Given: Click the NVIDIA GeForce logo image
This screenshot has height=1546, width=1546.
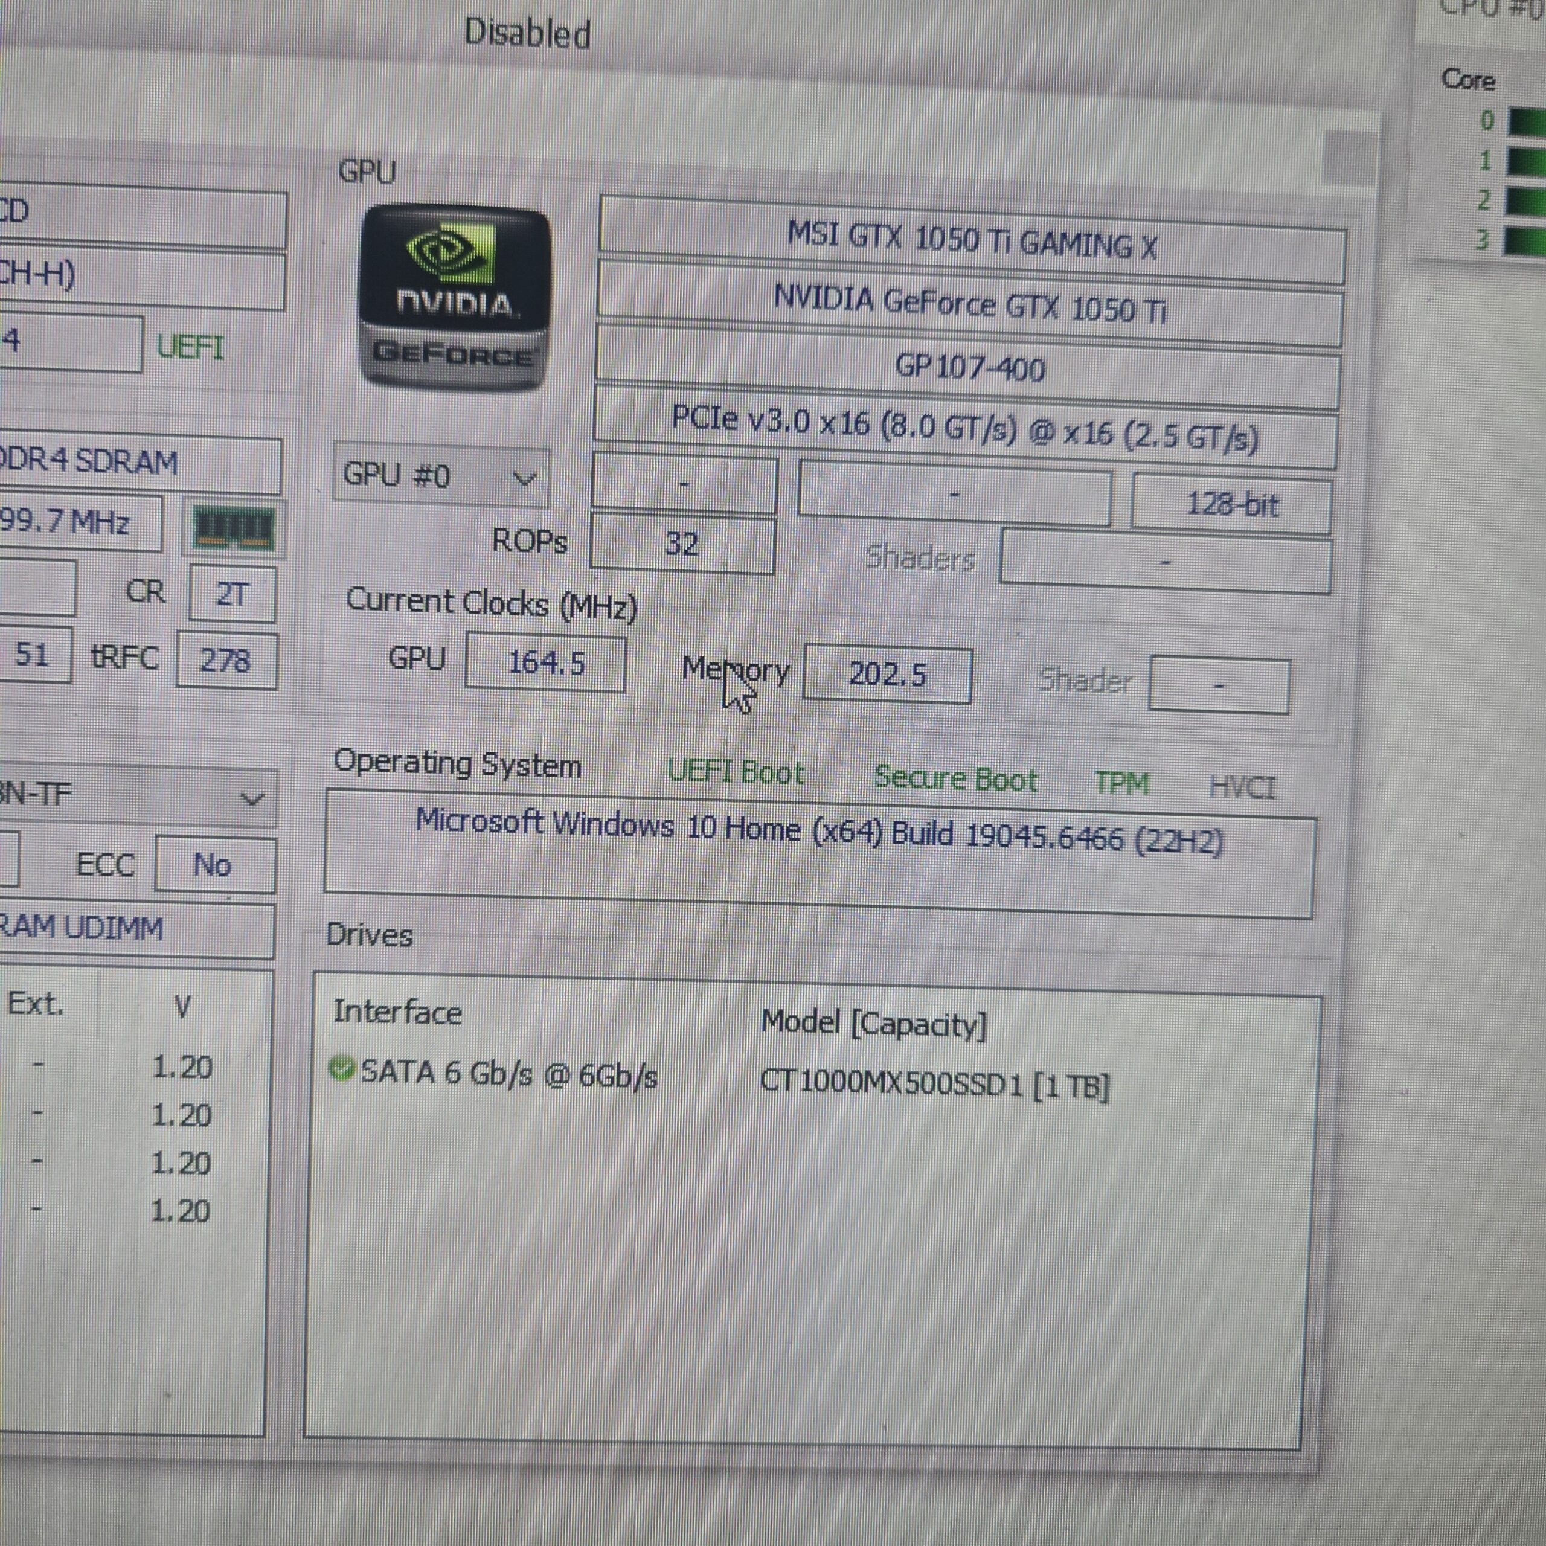Looking at the screenshot, I should click(x=456, y=297).
